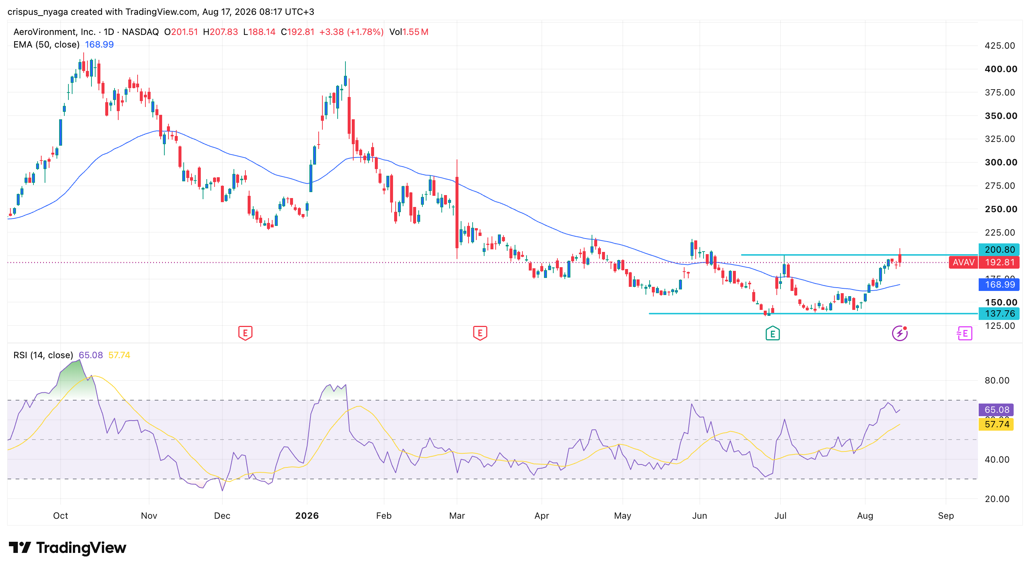1030x570 pixels.
Task: Click the RSI 40.00 axis tick
Action: (x=997, y=459)
